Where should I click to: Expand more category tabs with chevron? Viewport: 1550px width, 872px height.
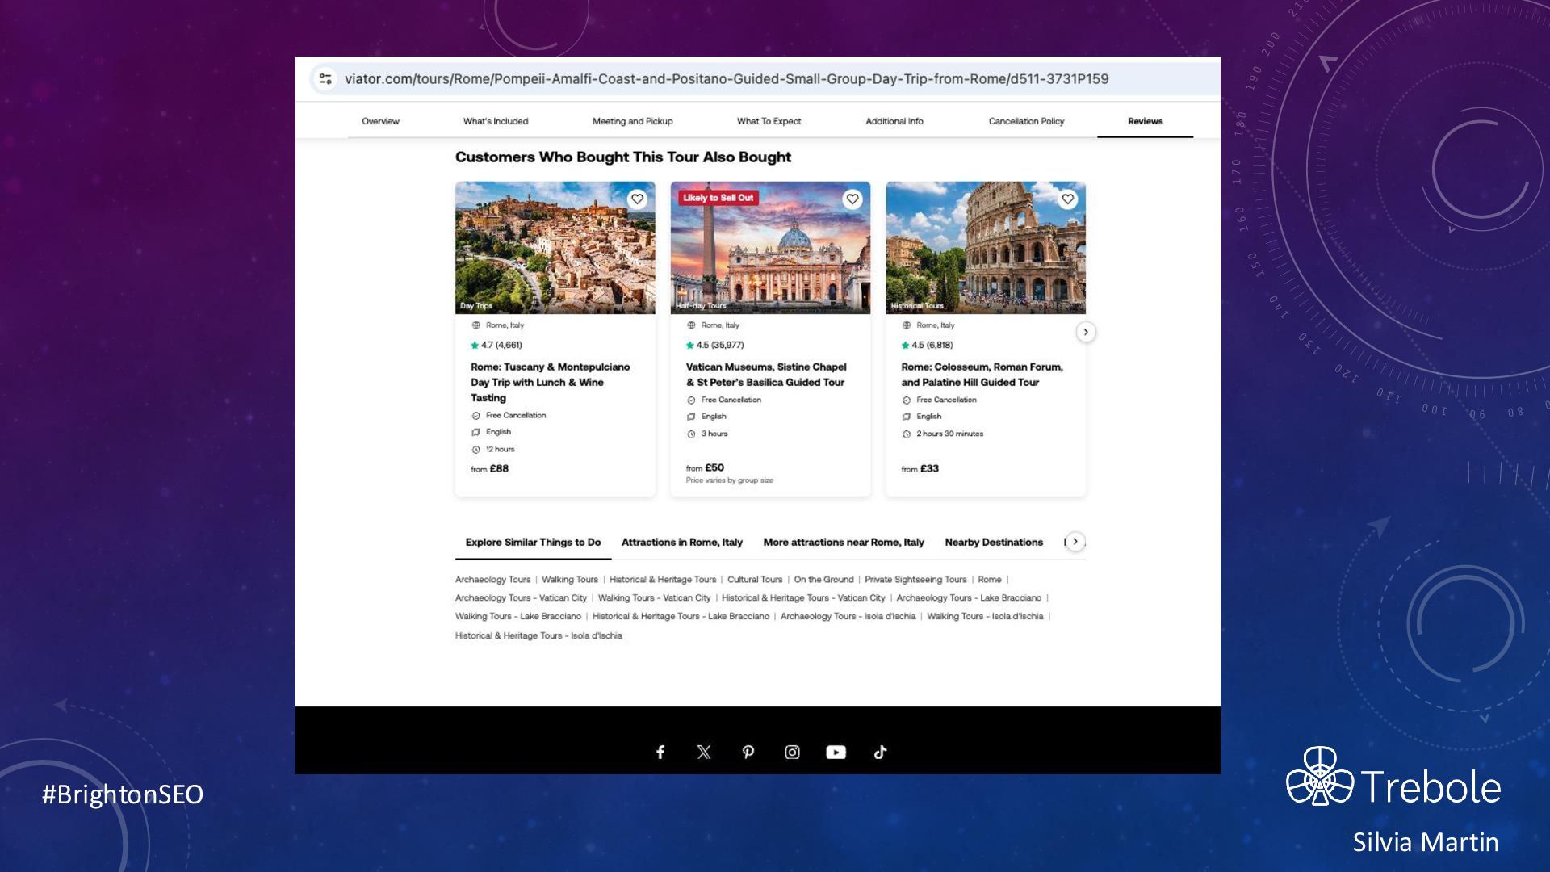click(x=1075, y=542)
